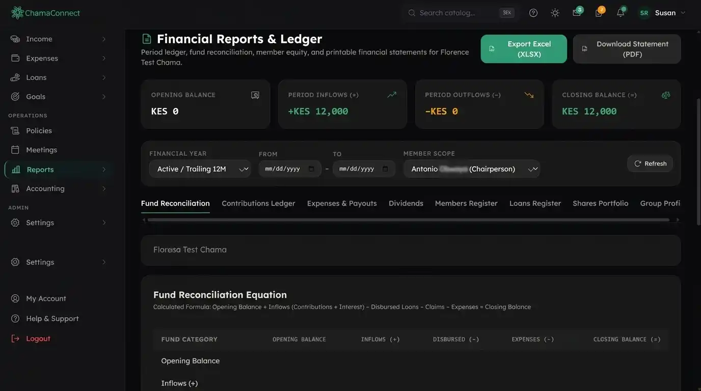Click the Refresh button
The height and width of the screenshot is (391, 701).
click(650, 163)
